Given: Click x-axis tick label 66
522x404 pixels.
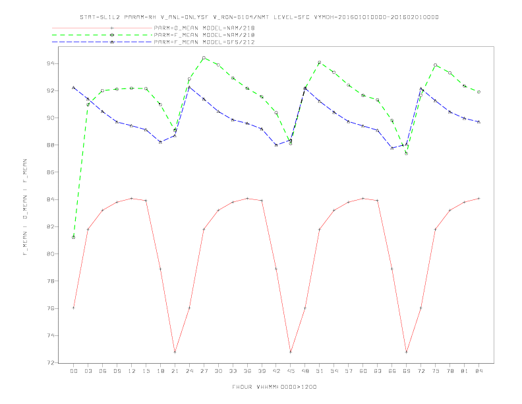Looking at the screenshot, I should click(392, 371).
